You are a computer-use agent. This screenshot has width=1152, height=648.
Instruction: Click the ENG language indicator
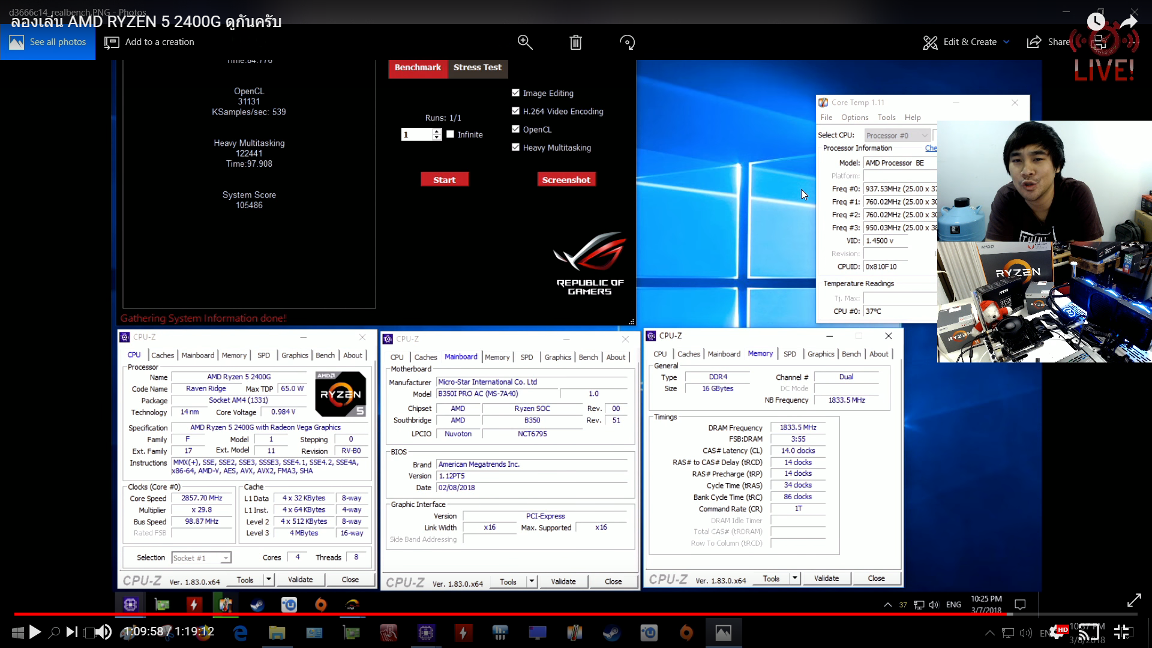[953, 605]
